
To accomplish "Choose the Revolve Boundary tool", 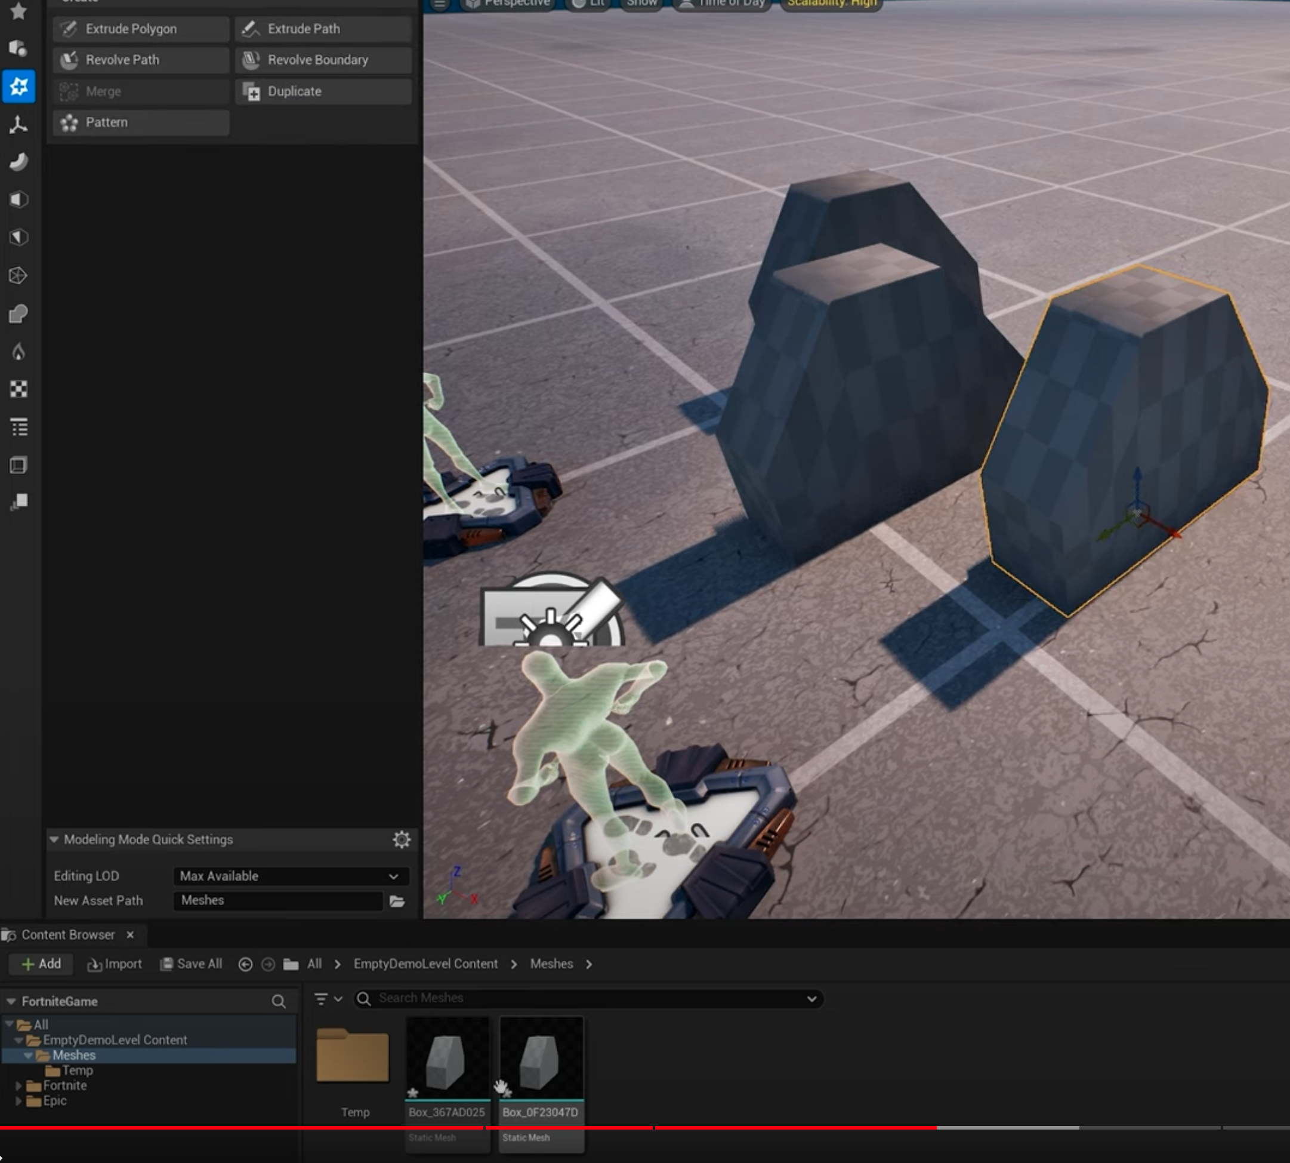I will [322, 60].
